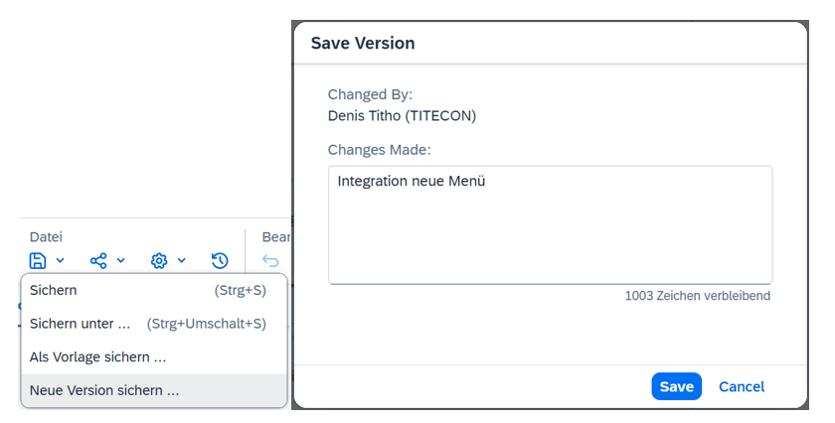Image resolution: width=835 pixels, height=423 pixels.
Task: Click the name Denis Titho (TITECON)
Action: click(402, 116)
